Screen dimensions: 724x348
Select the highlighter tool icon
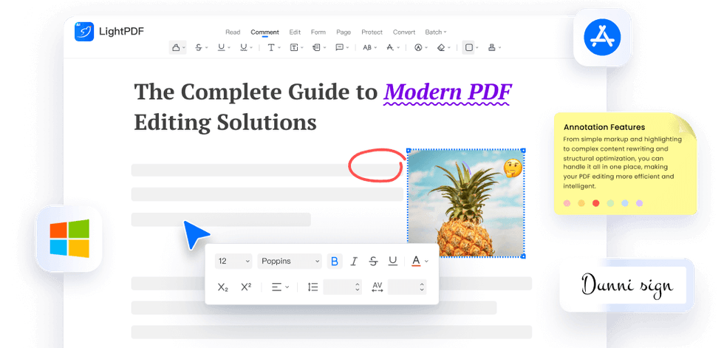coord(176,47)
